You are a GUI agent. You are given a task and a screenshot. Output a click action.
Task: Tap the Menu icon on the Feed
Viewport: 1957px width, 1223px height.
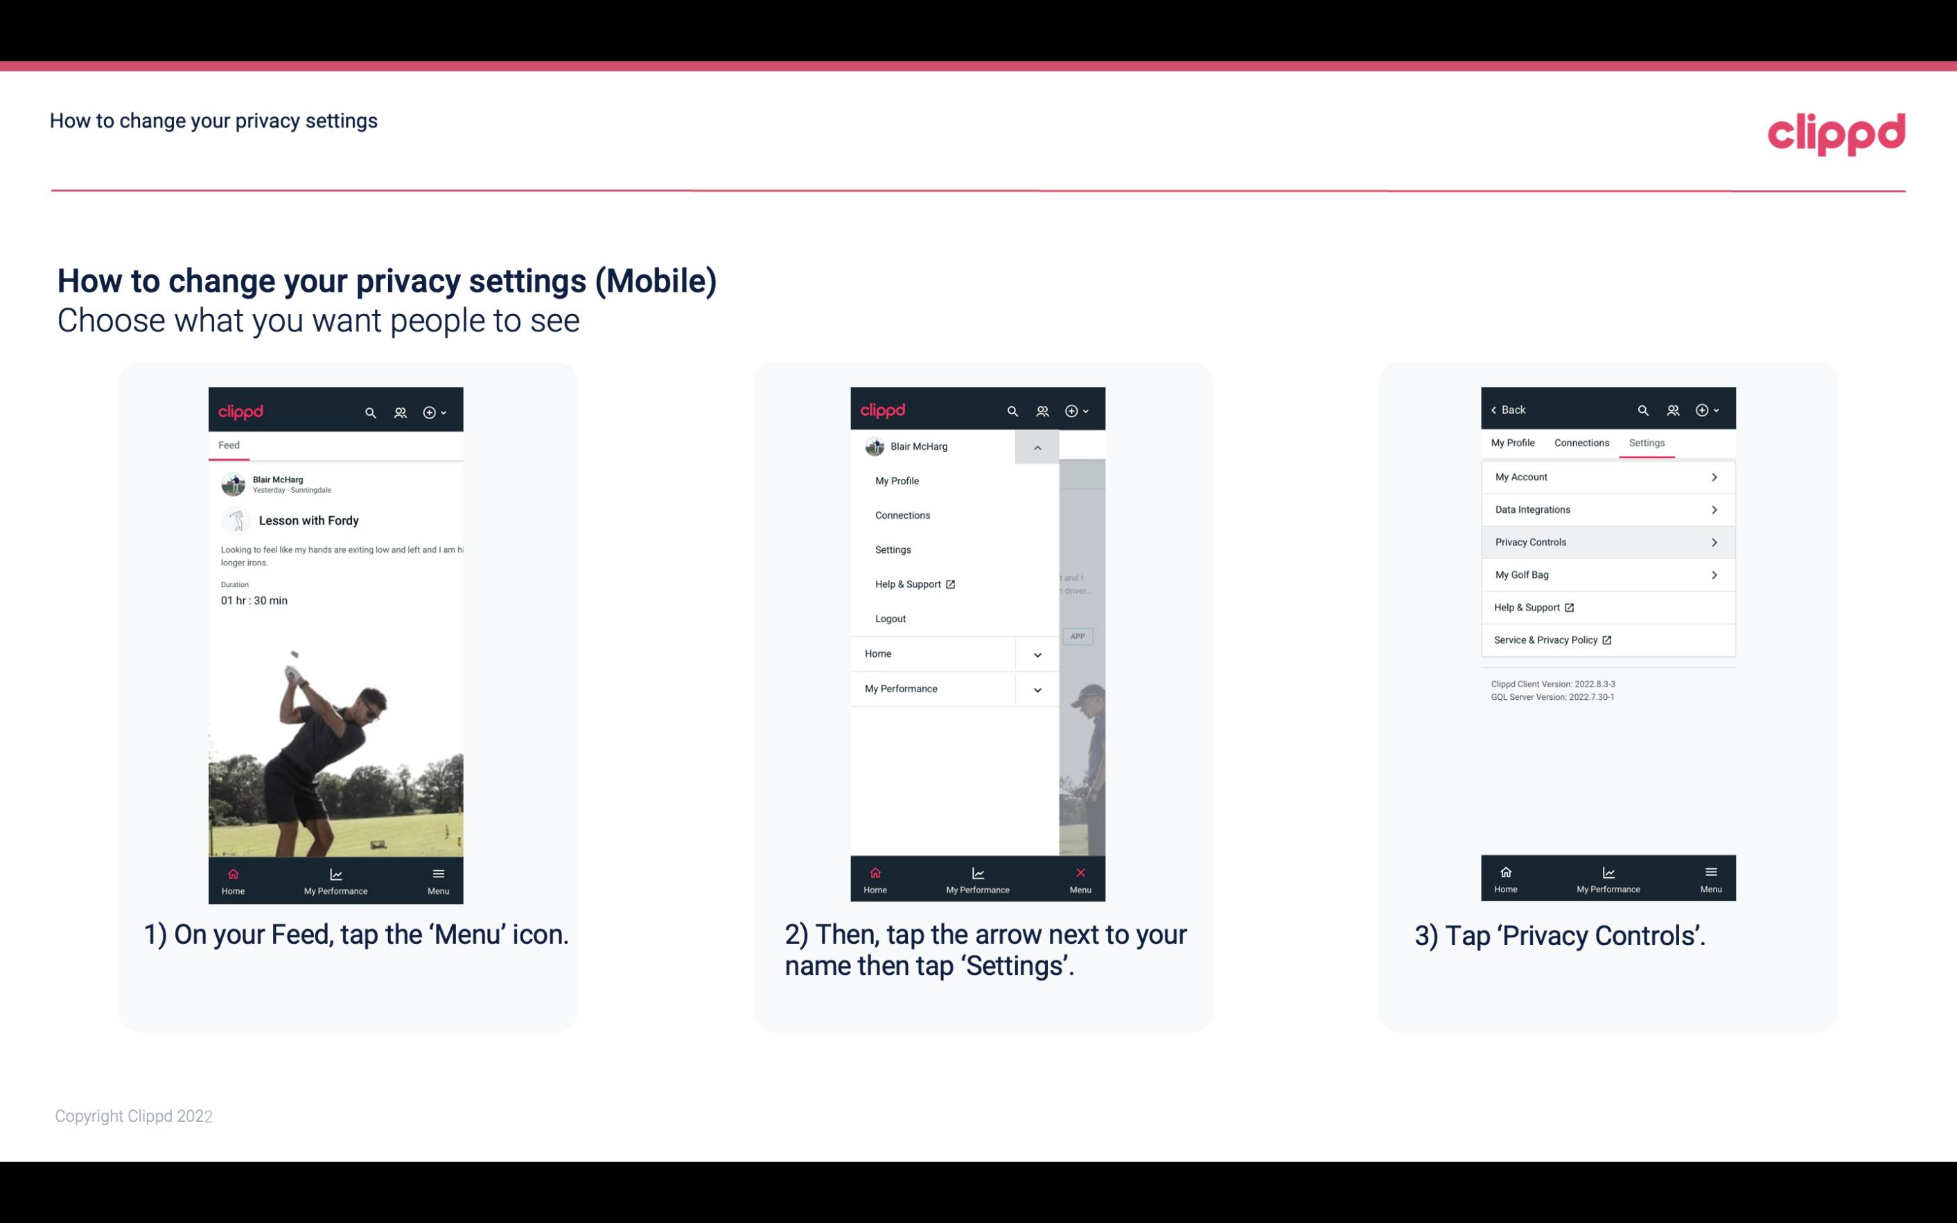click(438, 879)
